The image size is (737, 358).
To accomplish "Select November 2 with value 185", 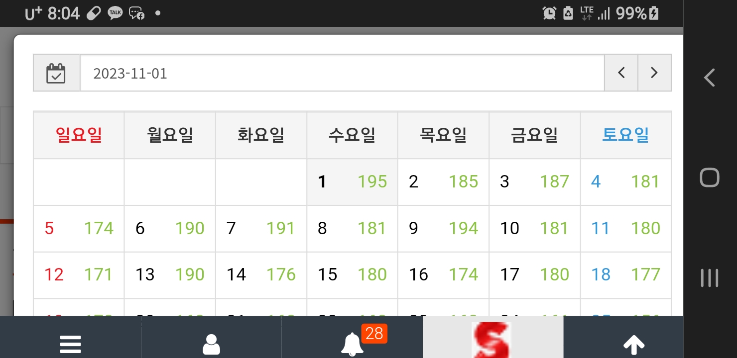I will 443,182.
